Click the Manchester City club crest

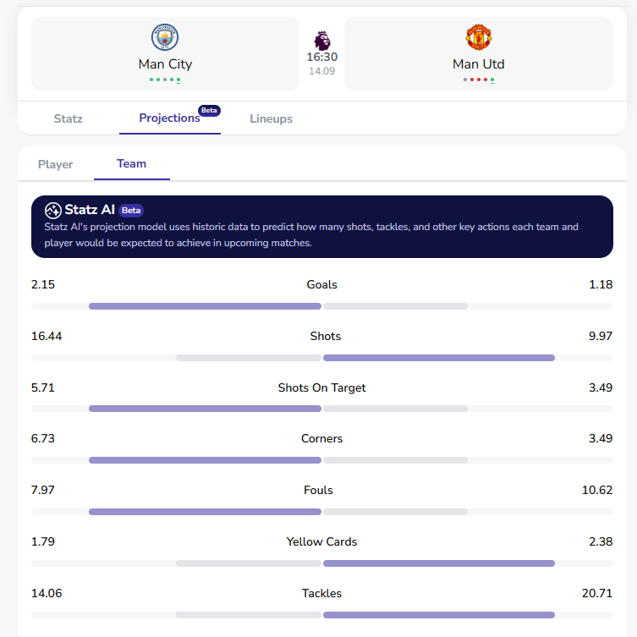(165, 38)
